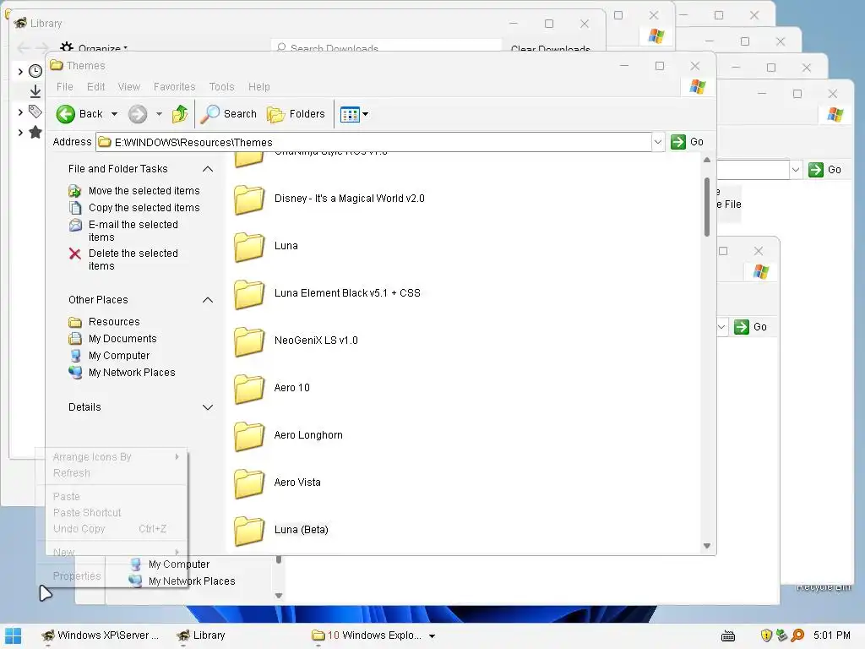Open Organize menu in Library window
This screenshot has width=865, height=649.
click(95, 47)
